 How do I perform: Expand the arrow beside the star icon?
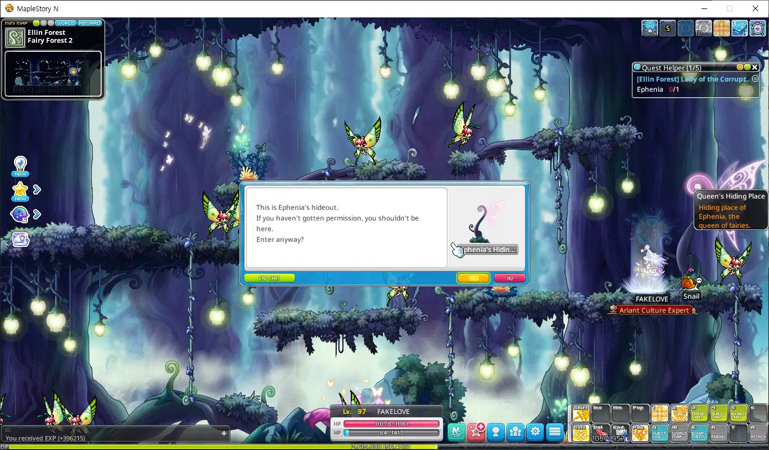(37, 190)
